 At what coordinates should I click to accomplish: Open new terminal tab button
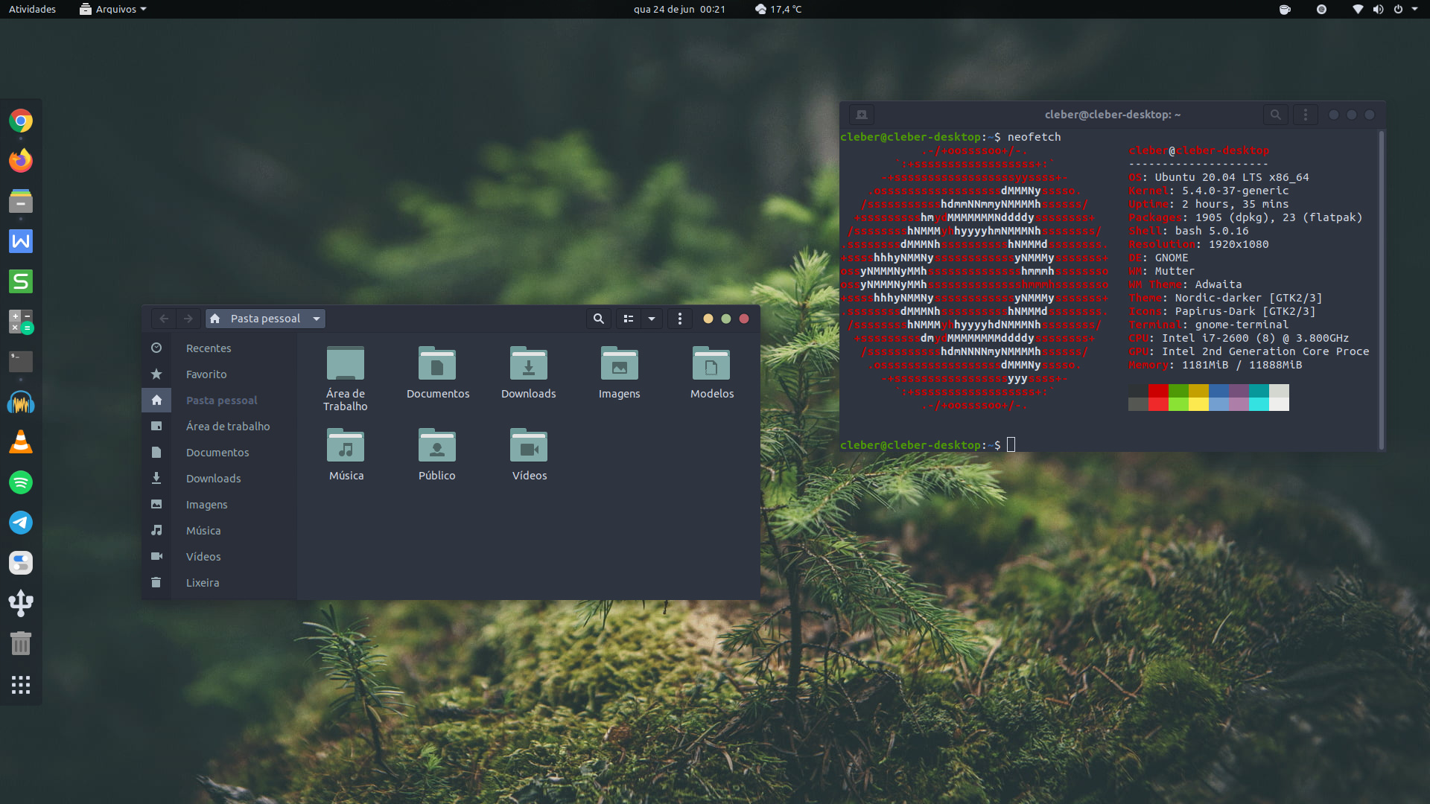[862, 115]
